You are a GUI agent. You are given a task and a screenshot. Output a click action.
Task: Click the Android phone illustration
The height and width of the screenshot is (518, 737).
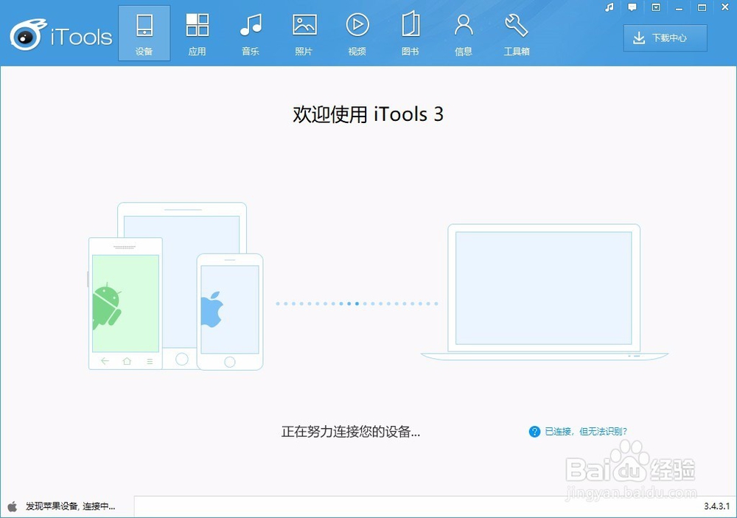(x=125, y=304)
